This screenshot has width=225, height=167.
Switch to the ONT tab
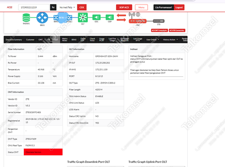(40, 40)
